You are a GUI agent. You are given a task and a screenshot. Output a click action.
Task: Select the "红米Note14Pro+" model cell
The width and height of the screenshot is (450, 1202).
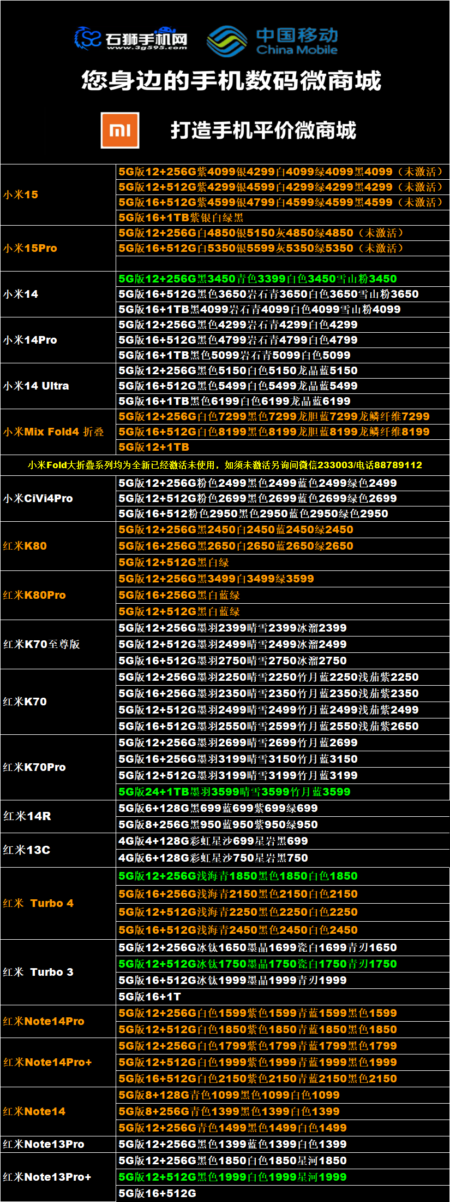click(58, 1062)
